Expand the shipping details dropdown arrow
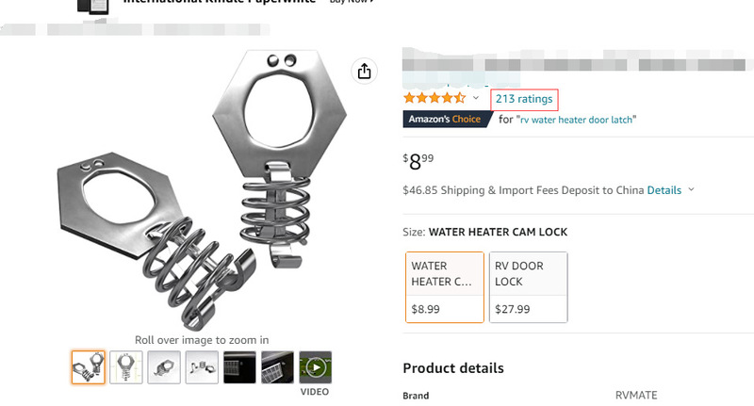 click(x=691, y=190)
